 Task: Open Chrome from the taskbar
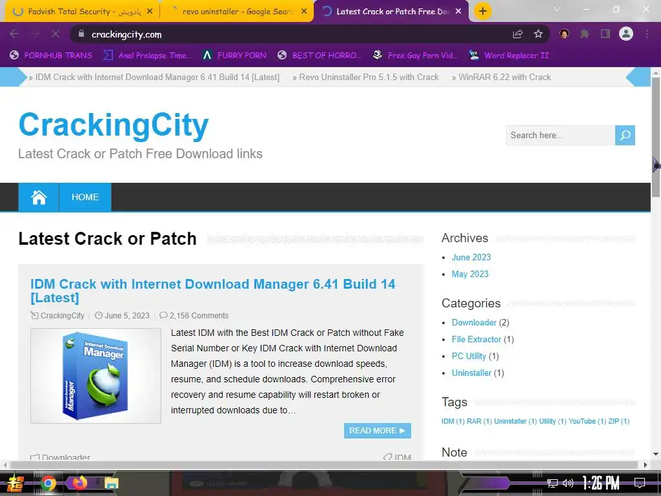[x=48, y=483]
